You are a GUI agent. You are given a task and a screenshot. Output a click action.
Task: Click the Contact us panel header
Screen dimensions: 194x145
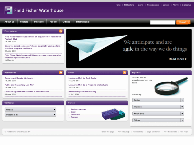33,103
